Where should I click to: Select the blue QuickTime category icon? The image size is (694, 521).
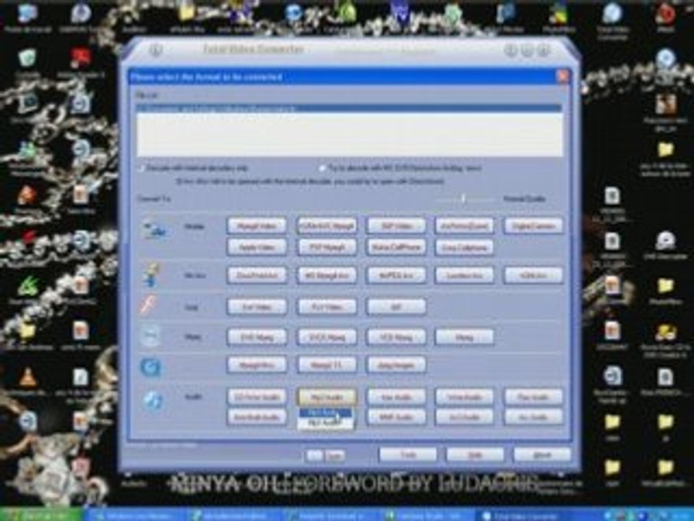pos(150,367)
